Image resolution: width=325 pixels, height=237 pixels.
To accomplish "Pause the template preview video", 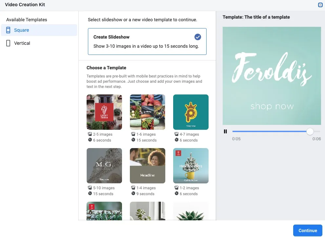I will 225,131.
